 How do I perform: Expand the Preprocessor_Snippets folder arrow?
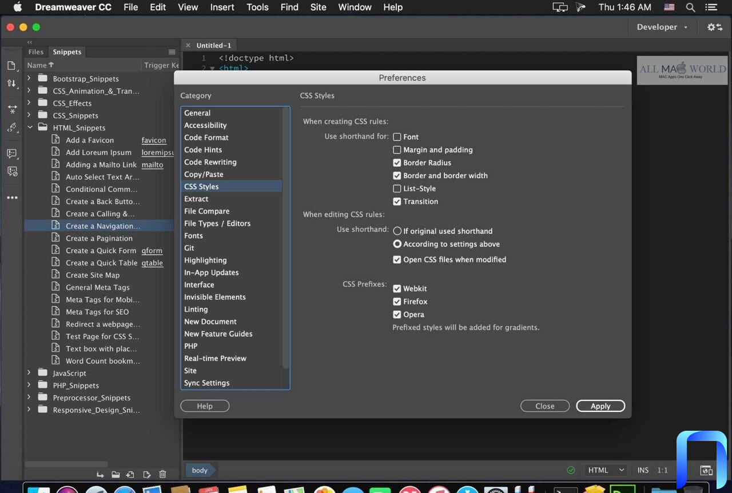coord(29,397)
